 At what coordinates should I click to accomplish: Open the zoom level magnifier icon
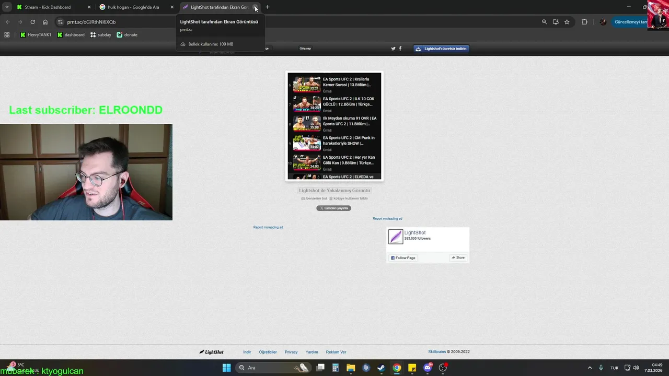tap(544, 22)
